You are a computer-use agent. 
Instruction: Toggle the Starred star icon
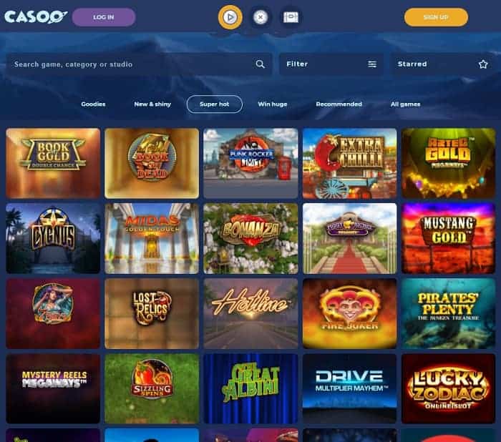tap(483, 64)
